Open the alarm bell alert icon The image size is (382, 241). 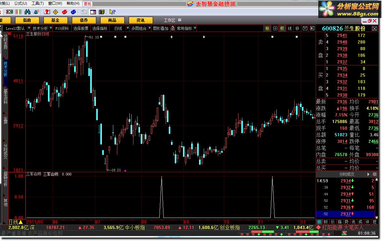pyautogui.click(x=36, y=12)
